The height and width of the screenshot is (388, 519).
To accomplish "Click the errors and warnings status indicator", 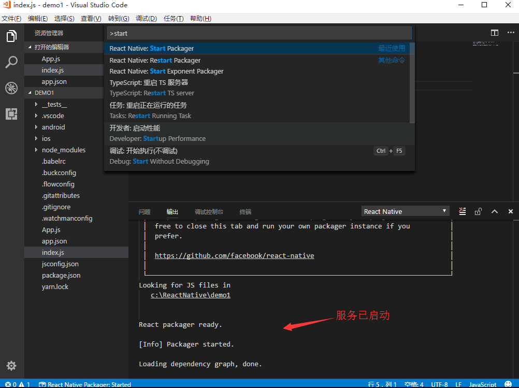I will pos(18,384).
